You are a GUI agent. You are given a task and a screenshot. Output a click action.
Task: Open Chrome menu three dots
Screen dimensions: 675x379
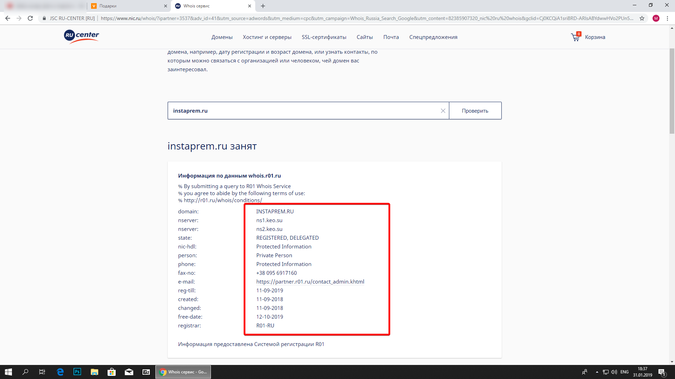pos(667,18)
